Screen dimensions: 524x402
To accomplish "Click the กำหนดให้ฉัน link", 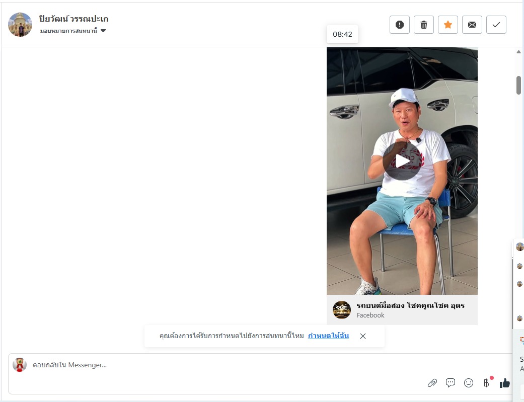I will 328,336.
